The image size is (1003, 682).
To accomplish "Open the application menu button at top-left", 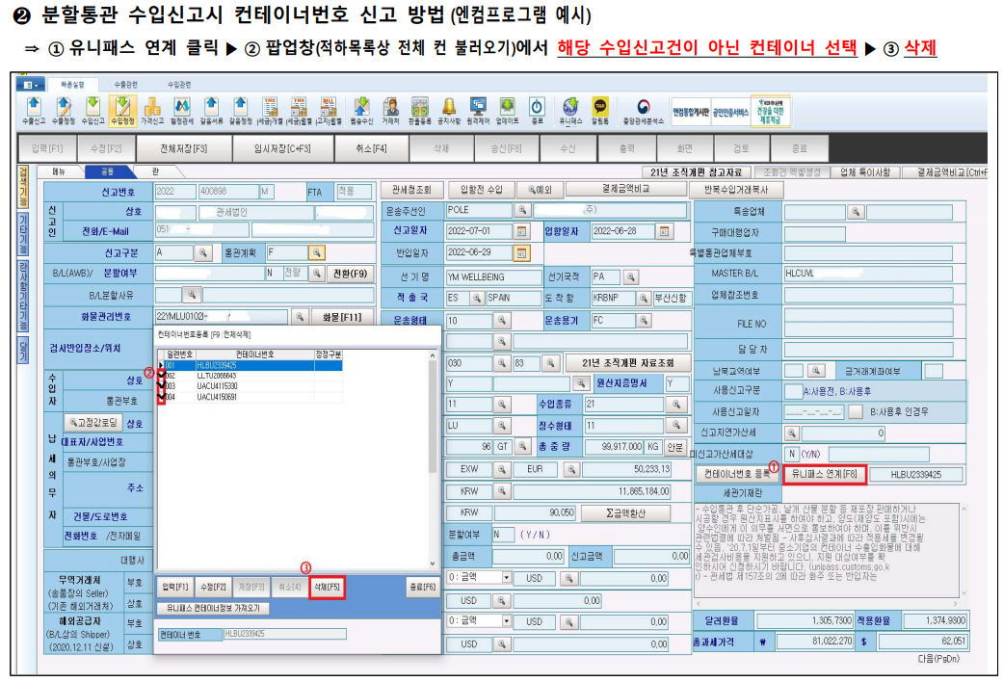I will click(x=29, y=85).
